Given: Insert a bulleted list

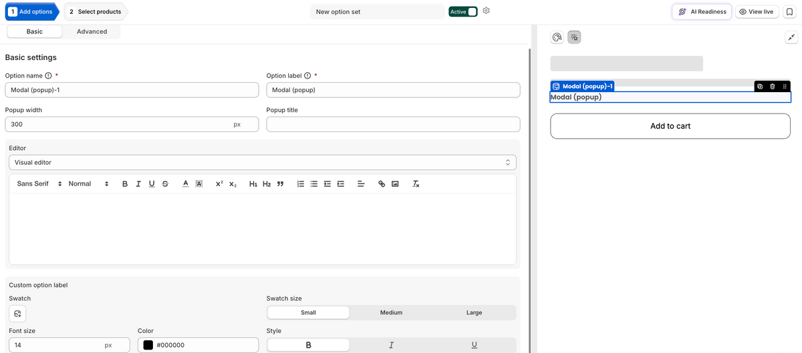Looking at the screenshot, I should (314, 184).
